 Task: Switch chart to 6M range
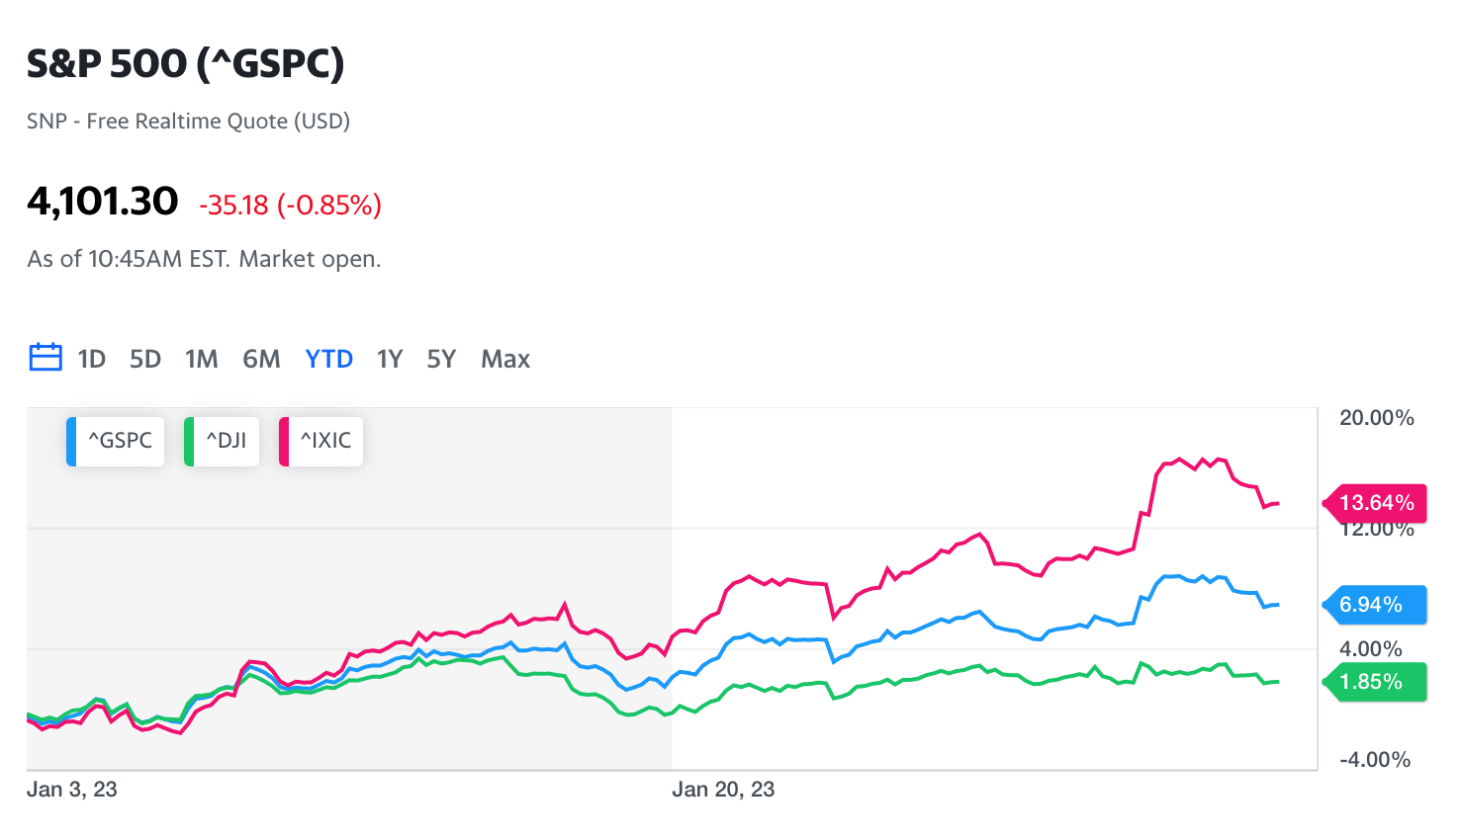[262, 359]
